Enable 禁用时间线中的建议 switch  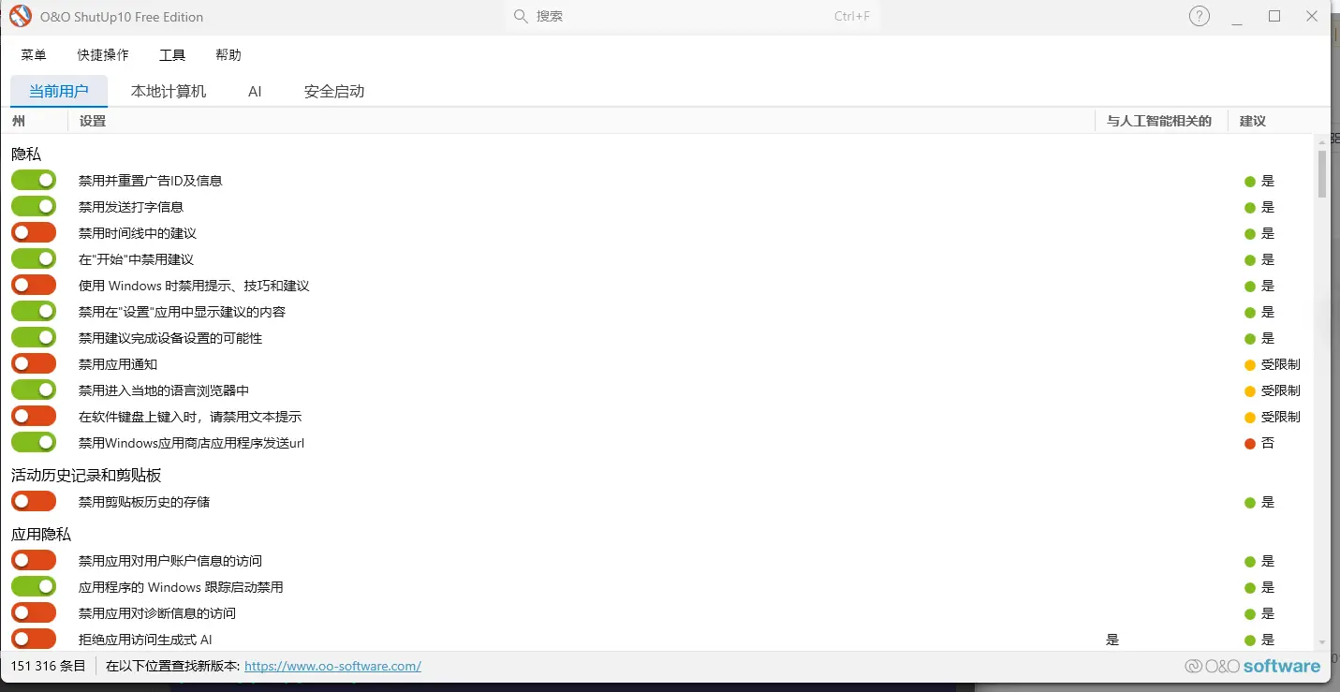[x=34, y=232]
